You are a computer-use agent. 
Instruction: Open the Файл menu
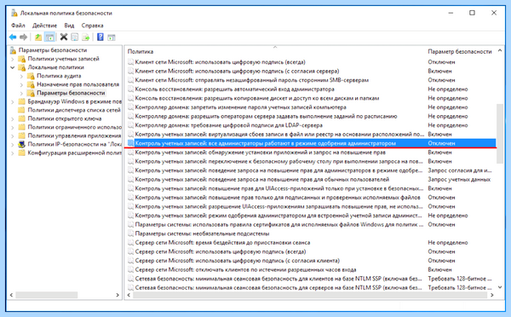coord(18,26)
